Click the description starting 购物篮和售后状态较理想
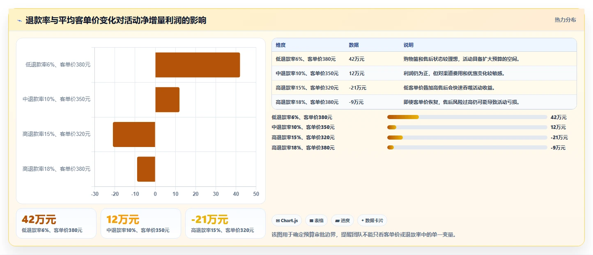Screen dimensions: 593x255 click(x=462, y=59)
